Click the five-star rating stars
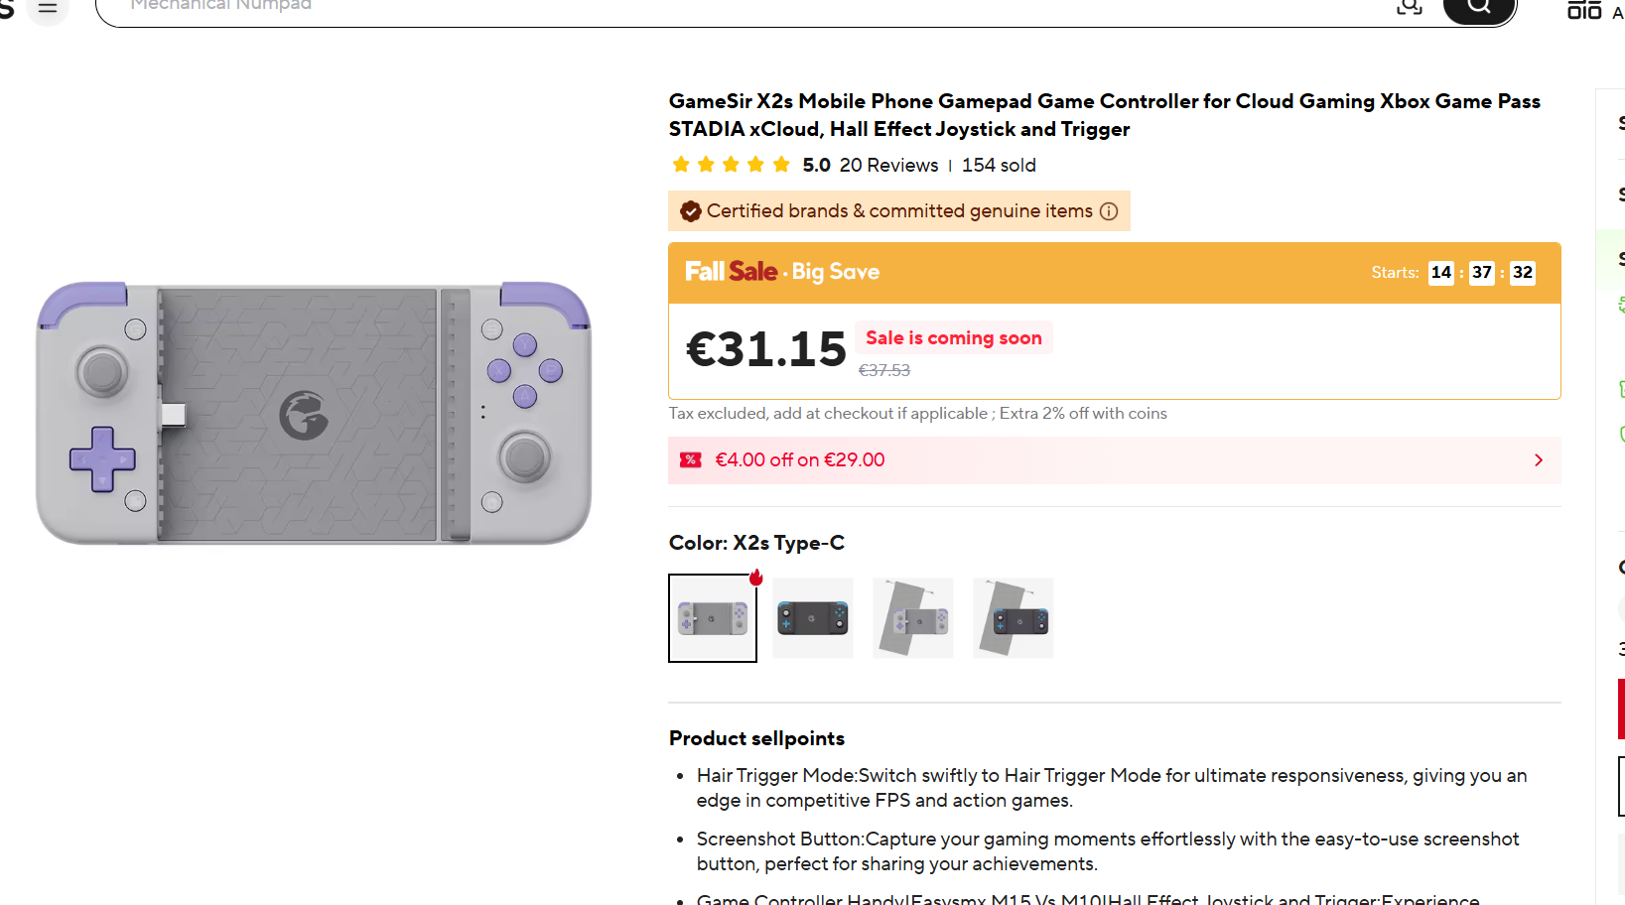This screenshot has height=905, width=1625. [x=731, y=165]
